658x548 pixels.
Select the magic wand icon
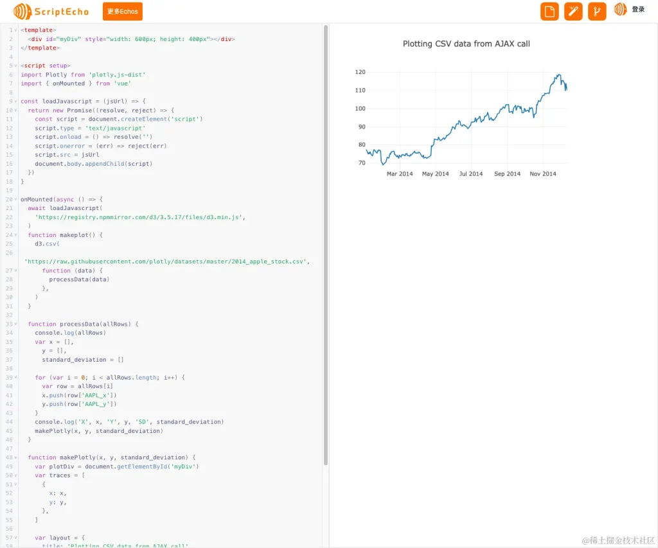[573, 11]
